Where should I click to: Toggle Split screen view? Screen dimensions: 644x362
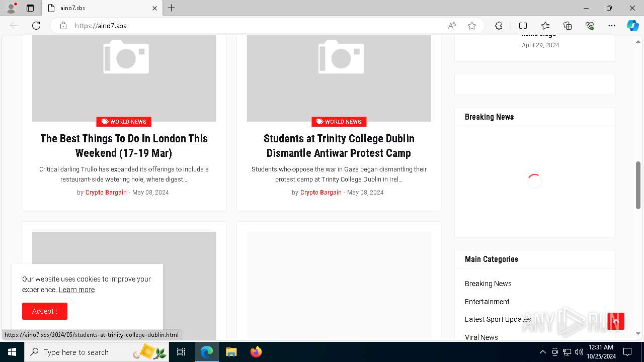(x=523, y=26)
